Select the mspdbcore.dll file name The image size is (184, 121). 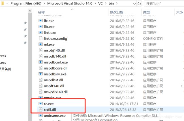click(x=55, y=68)
